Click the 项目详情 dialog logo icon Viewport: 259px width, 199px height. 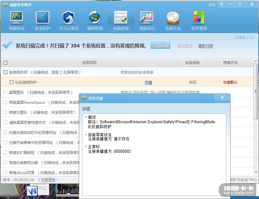[x=84, y=98]
